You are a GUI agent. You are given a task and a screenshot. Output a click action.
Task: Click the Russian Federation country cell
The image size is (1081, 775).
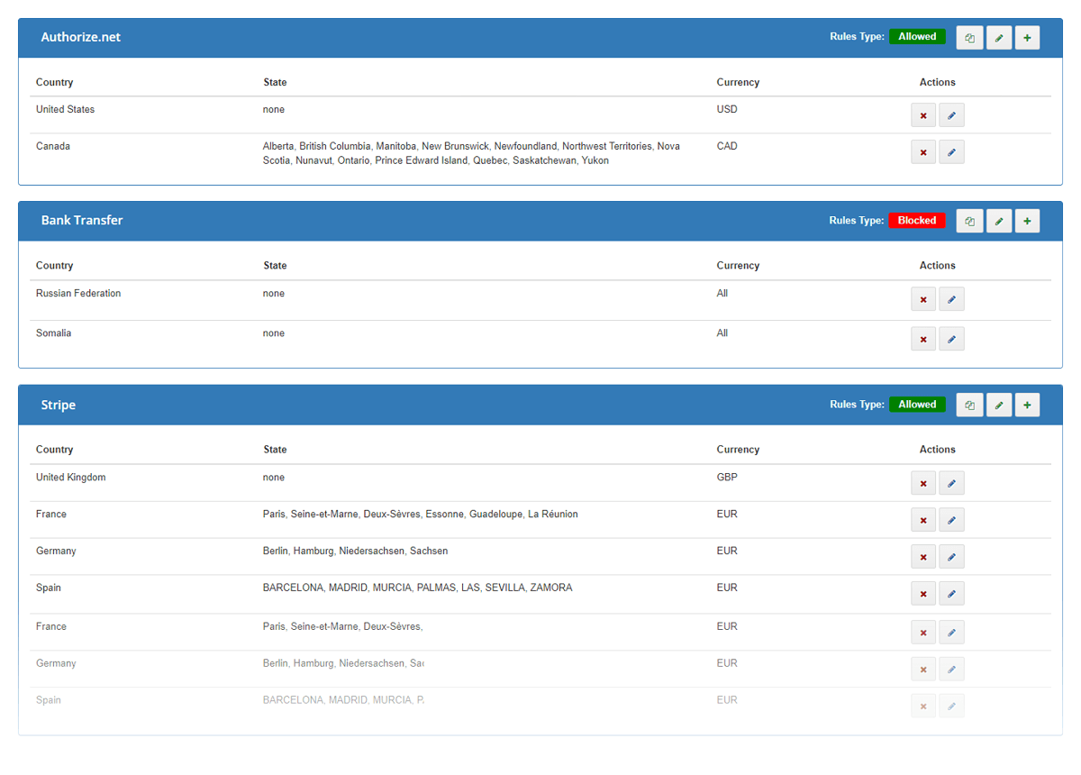point(78,293)
